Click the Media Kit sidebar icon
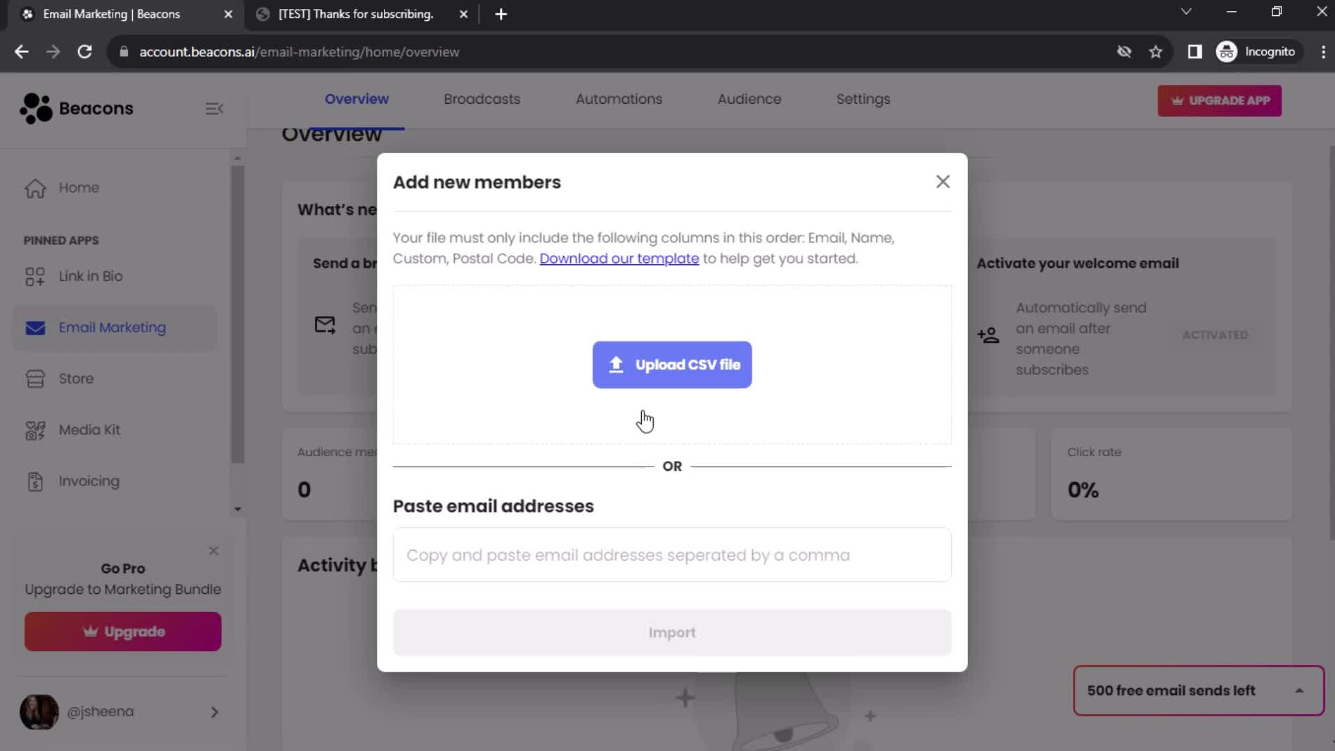The width and height of the screenshot is (1335, 751). pos(35,429)
